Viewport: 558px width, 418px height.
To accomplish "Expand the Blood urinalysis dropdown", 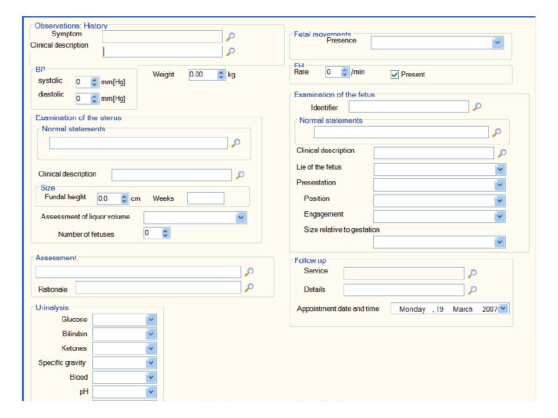I will (x=151, y=377).
